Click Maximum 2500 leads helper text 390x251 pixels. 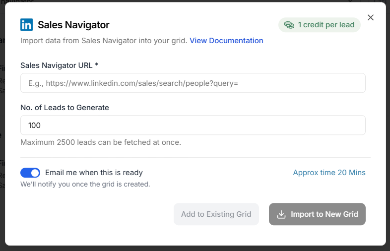tap(101, 142)
